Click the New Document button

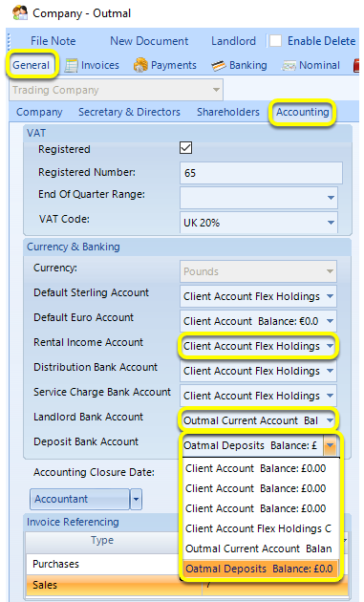click(x=149, y=41)
